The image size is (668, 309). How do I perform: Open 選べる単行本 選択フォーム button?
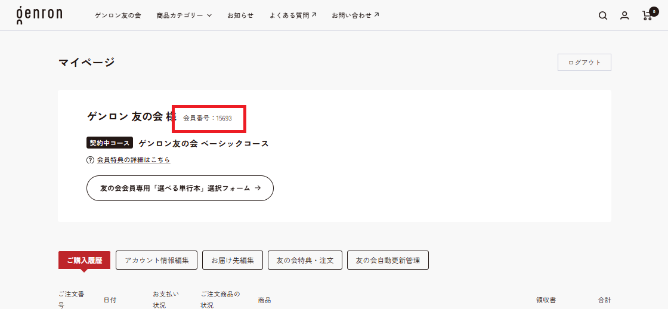[x=180, y=188]
